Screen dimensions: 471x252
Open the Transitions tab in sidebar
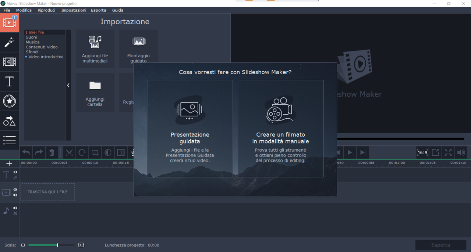(x=9, y=62)
